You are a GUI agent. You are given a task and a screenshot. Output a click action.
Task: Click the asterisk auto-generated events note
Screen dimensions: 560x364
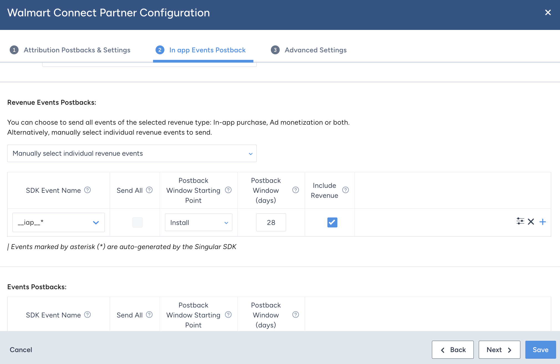click(x=122, y=247)
